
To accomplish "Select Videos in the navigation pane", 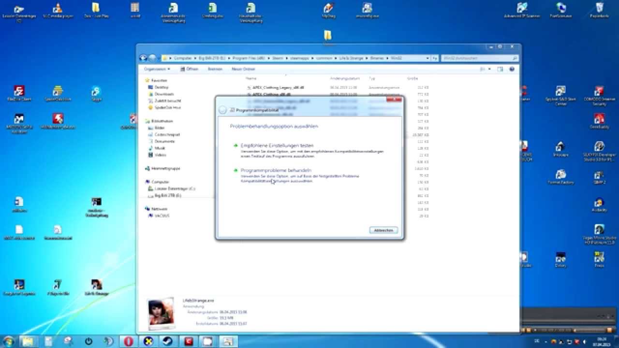I will pos(160,155).
